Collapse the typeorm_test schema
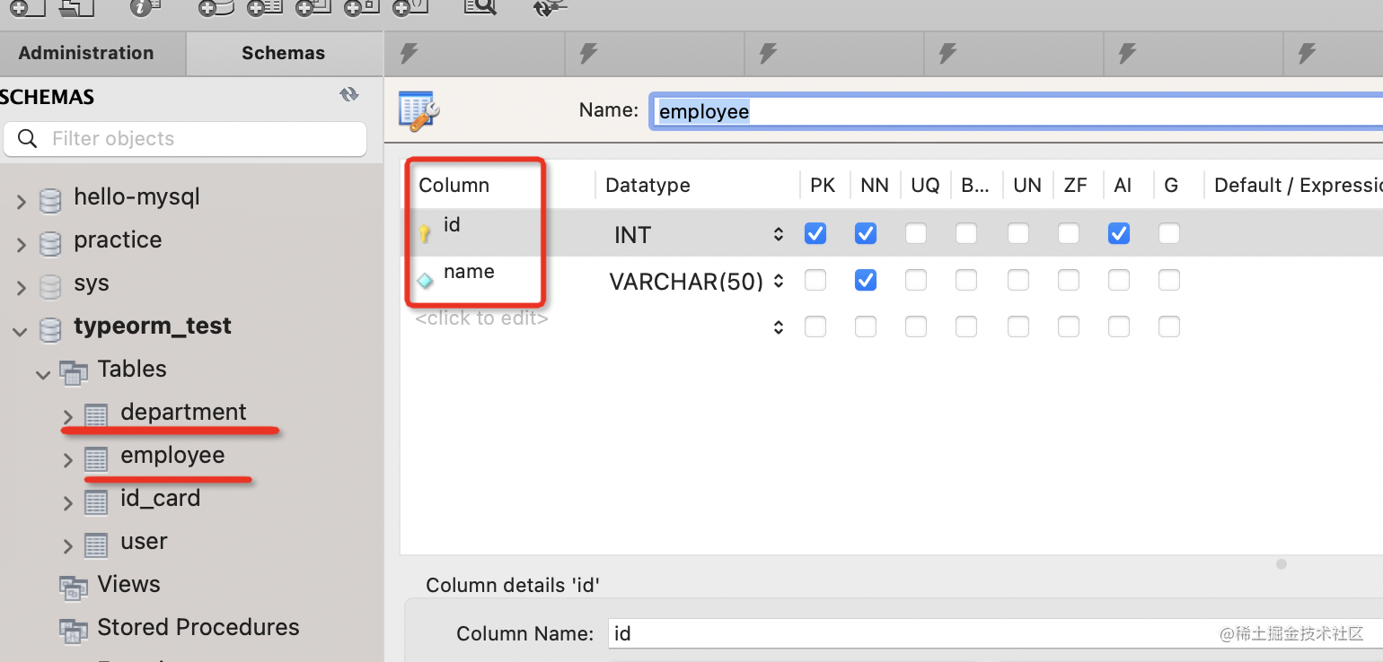Screen dimensions: 1383x662 coord(20,332)
